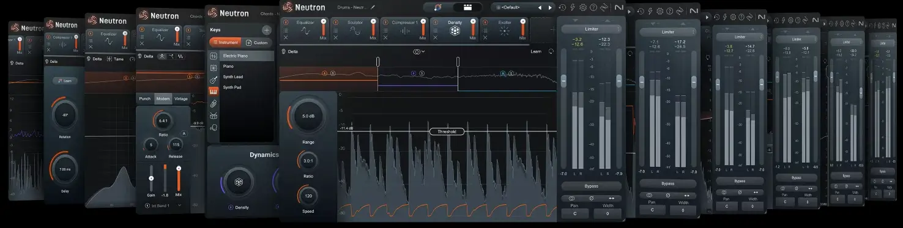
Task: Open the Equalizer module in front window
Action: pos(305,31)
